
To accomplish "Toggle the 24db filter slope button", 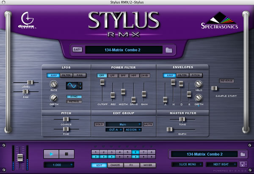I will tap(145, 75).
